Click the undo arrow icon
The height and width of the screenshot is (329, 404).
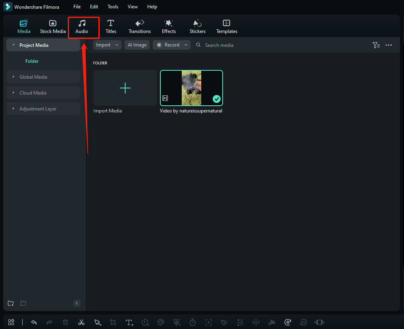[x=34, y=322]
